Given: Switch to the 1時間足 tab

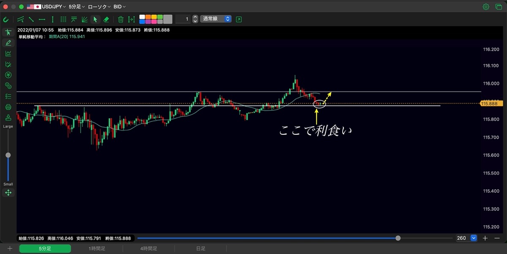Looking at the screenshot, I should (x=97, y=249).
